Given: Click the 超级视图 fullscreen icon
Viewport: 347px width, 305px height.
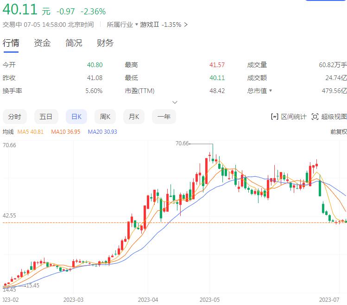Looking at the screenshot, I should click(315, 117).
